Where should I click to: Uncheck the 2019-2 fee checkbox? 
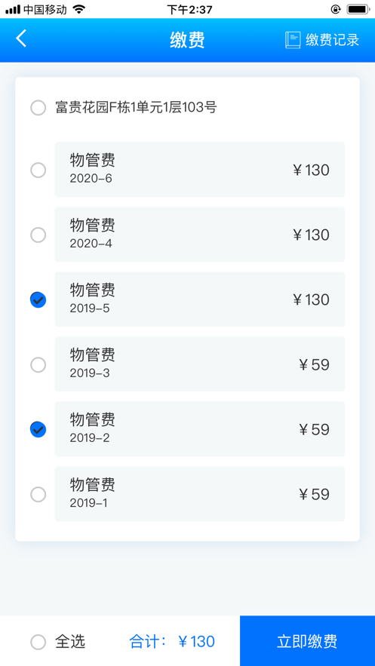(x=38, y=429)
